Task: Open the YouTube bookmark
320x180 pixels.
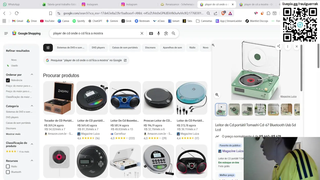Action: (47, 21)
